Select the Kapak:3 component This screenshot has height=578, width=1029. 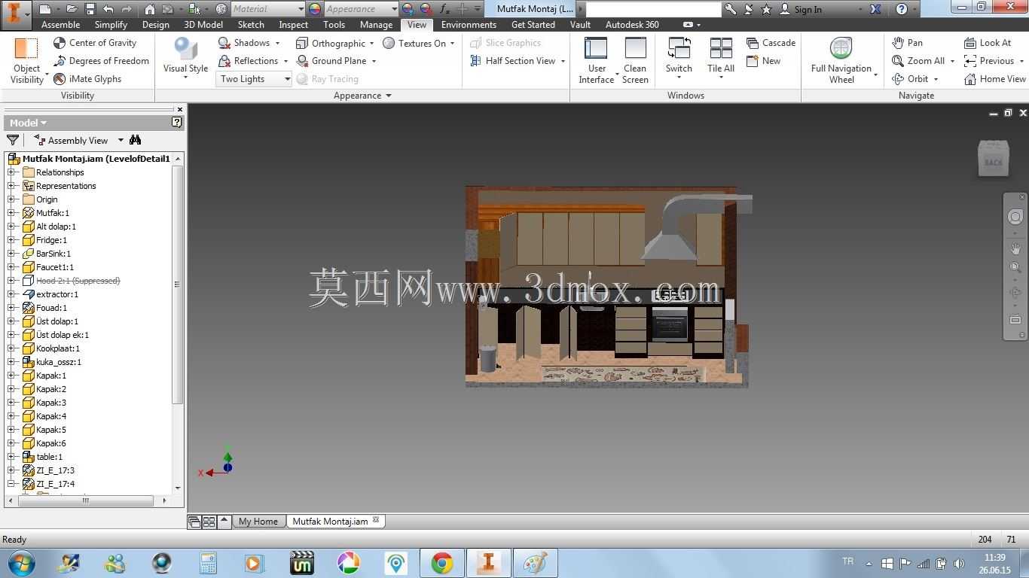[x=51, y=403]
